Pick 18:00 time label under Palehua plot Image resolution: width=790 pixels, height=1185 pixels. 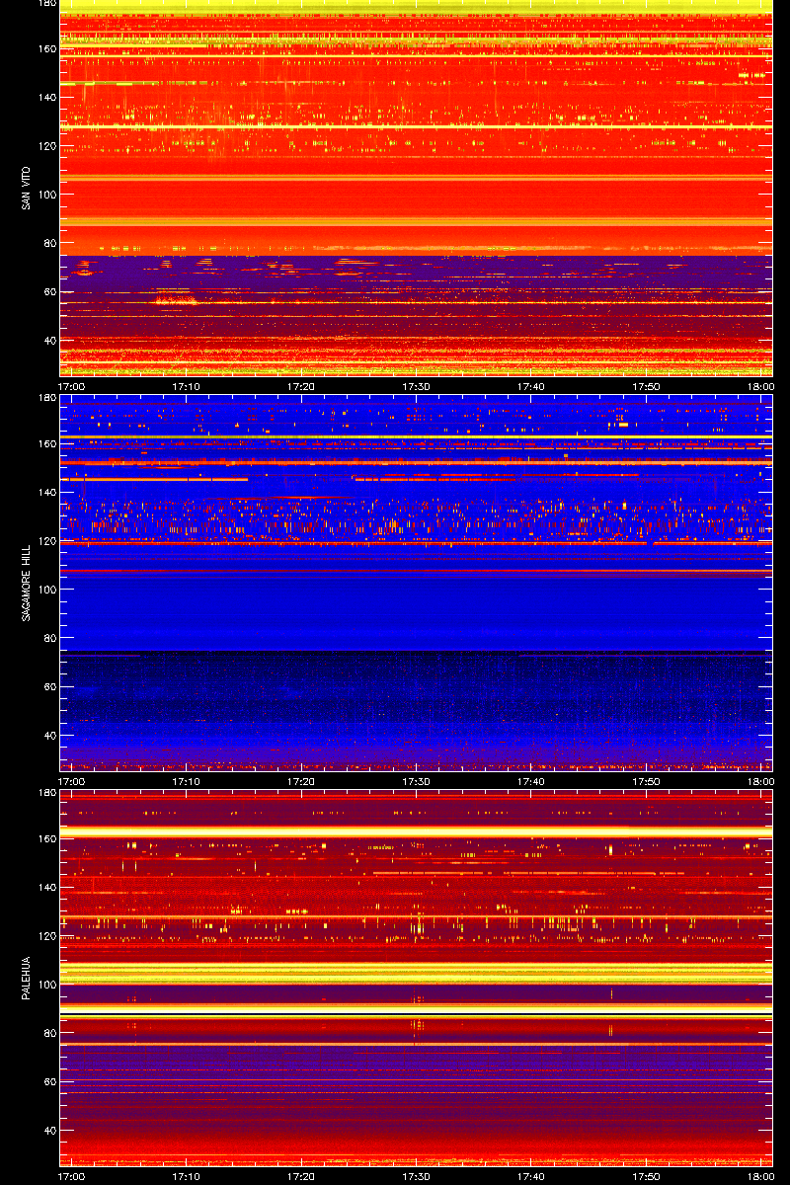759,1177
